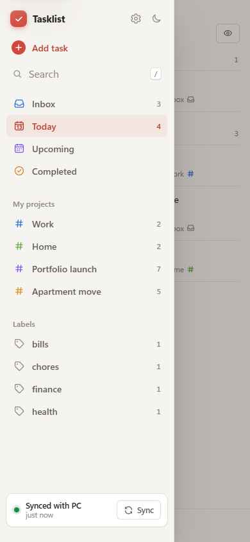250x542 pixels.
Task: Open the Home project
Action: point(87,247)
